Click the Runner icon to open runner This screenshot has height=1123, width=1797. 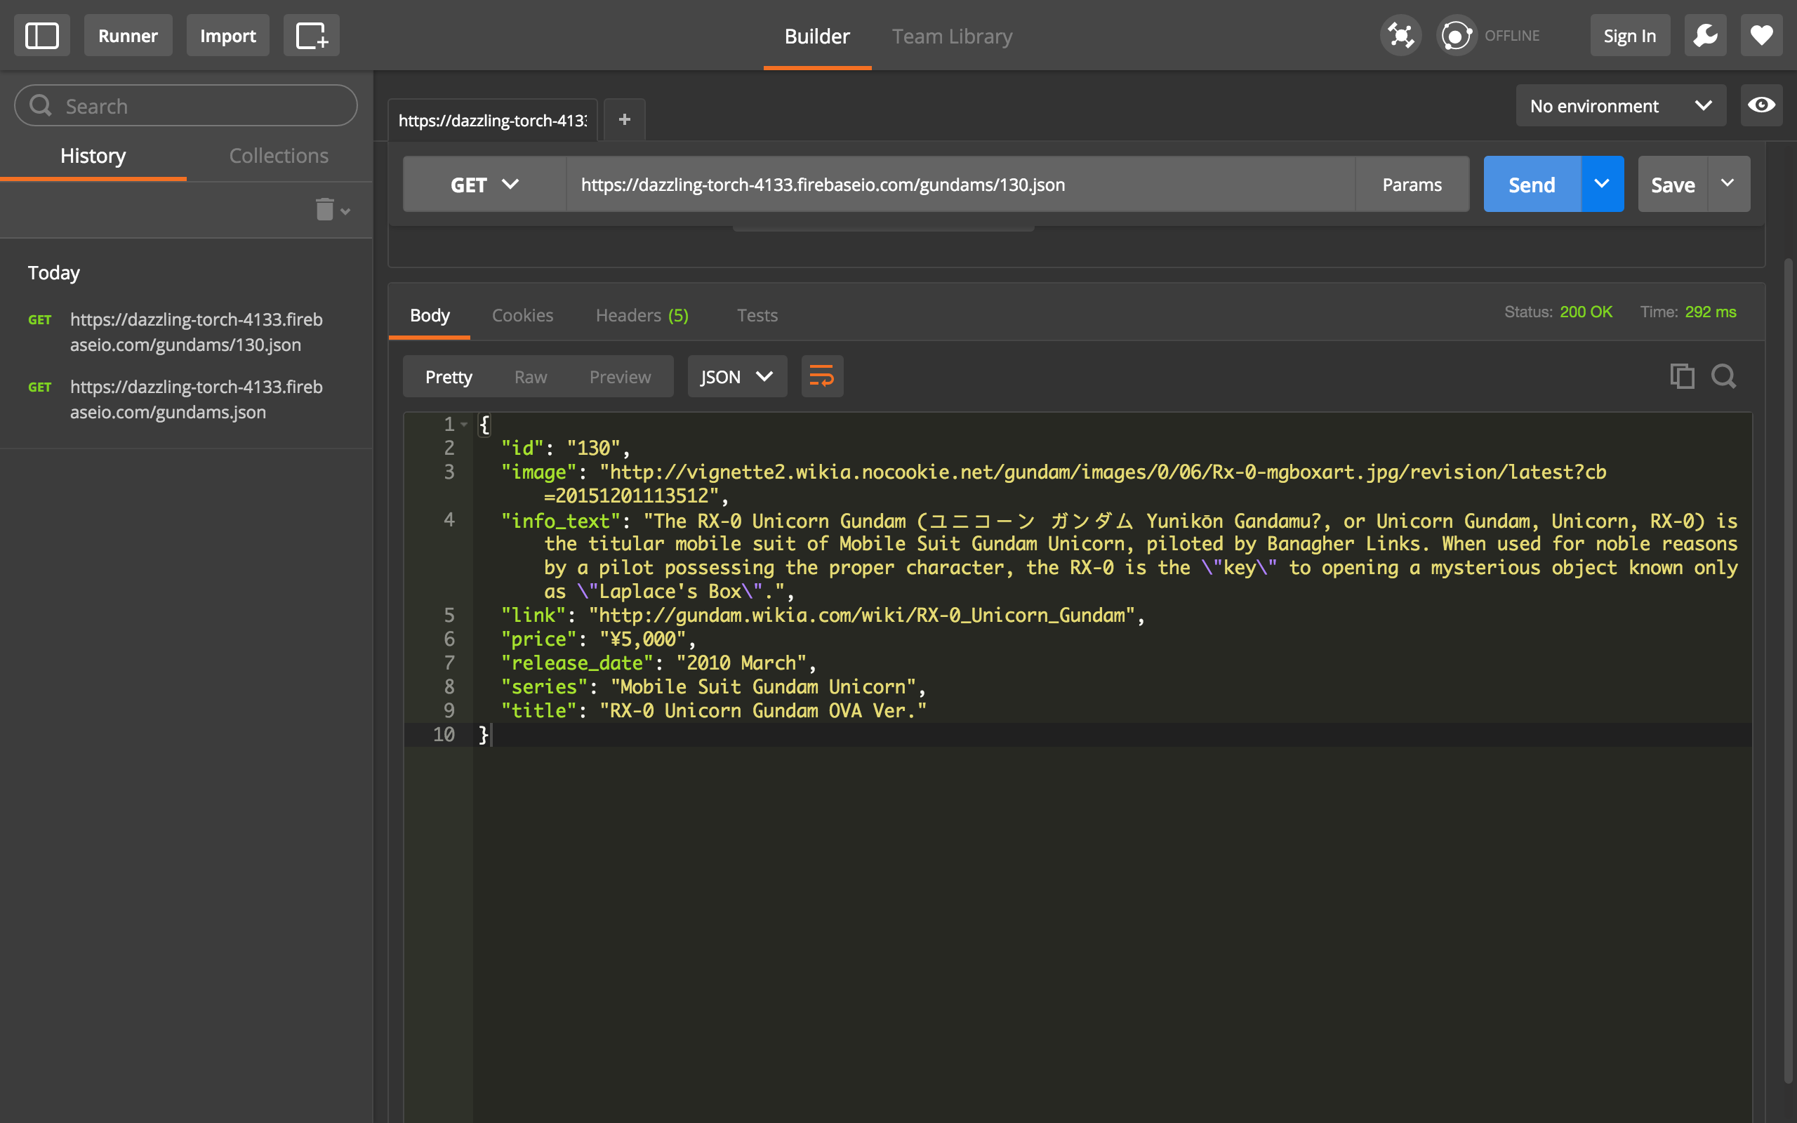[128, 35]
